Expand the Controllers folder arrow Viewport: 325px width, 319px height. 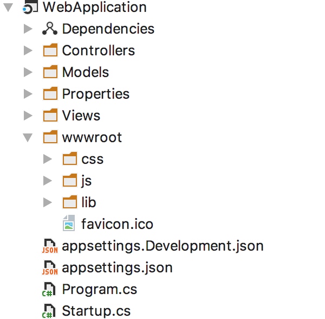pos(28,50)
